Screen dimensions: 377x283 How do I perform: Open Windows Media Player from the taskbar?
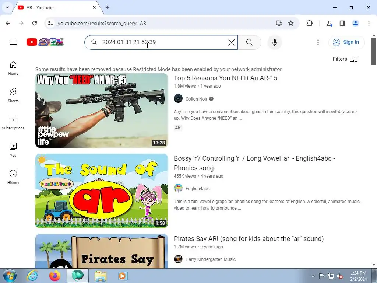(x=123, y=276)
